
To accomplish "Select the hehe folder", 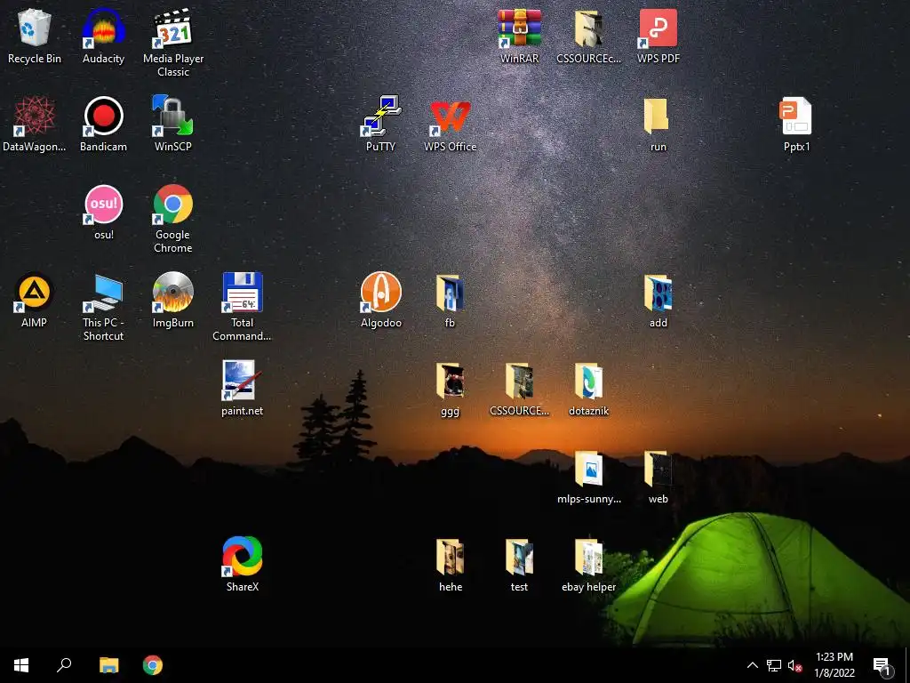I will [451, 564].
